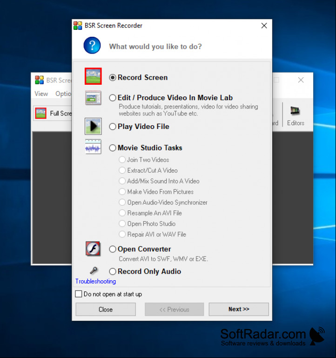Open the Options menu in background window
The width and height of the screenshot is (336, 358).
[63, 94]
